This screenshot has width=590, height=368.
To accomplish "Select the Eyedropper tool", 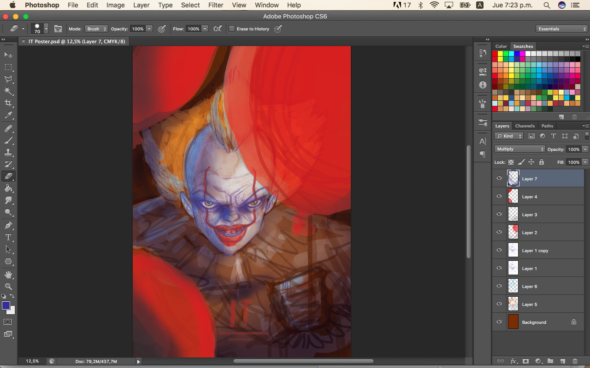I will point(8,115).
